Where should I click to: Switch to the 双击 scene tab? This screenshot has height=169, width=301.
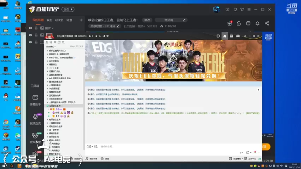coord(49,20)
